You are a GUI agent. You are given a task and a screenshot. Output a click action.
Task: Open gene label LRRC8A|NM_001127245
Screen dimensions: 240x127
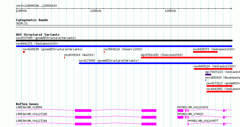(x=32, y=114)
